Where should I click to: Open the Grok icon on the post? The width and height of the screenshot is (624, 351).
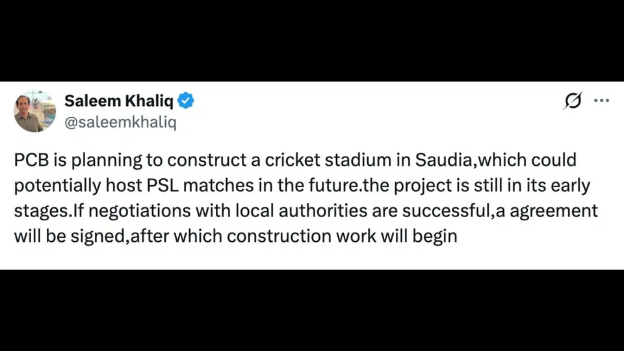tap(573, 101)
